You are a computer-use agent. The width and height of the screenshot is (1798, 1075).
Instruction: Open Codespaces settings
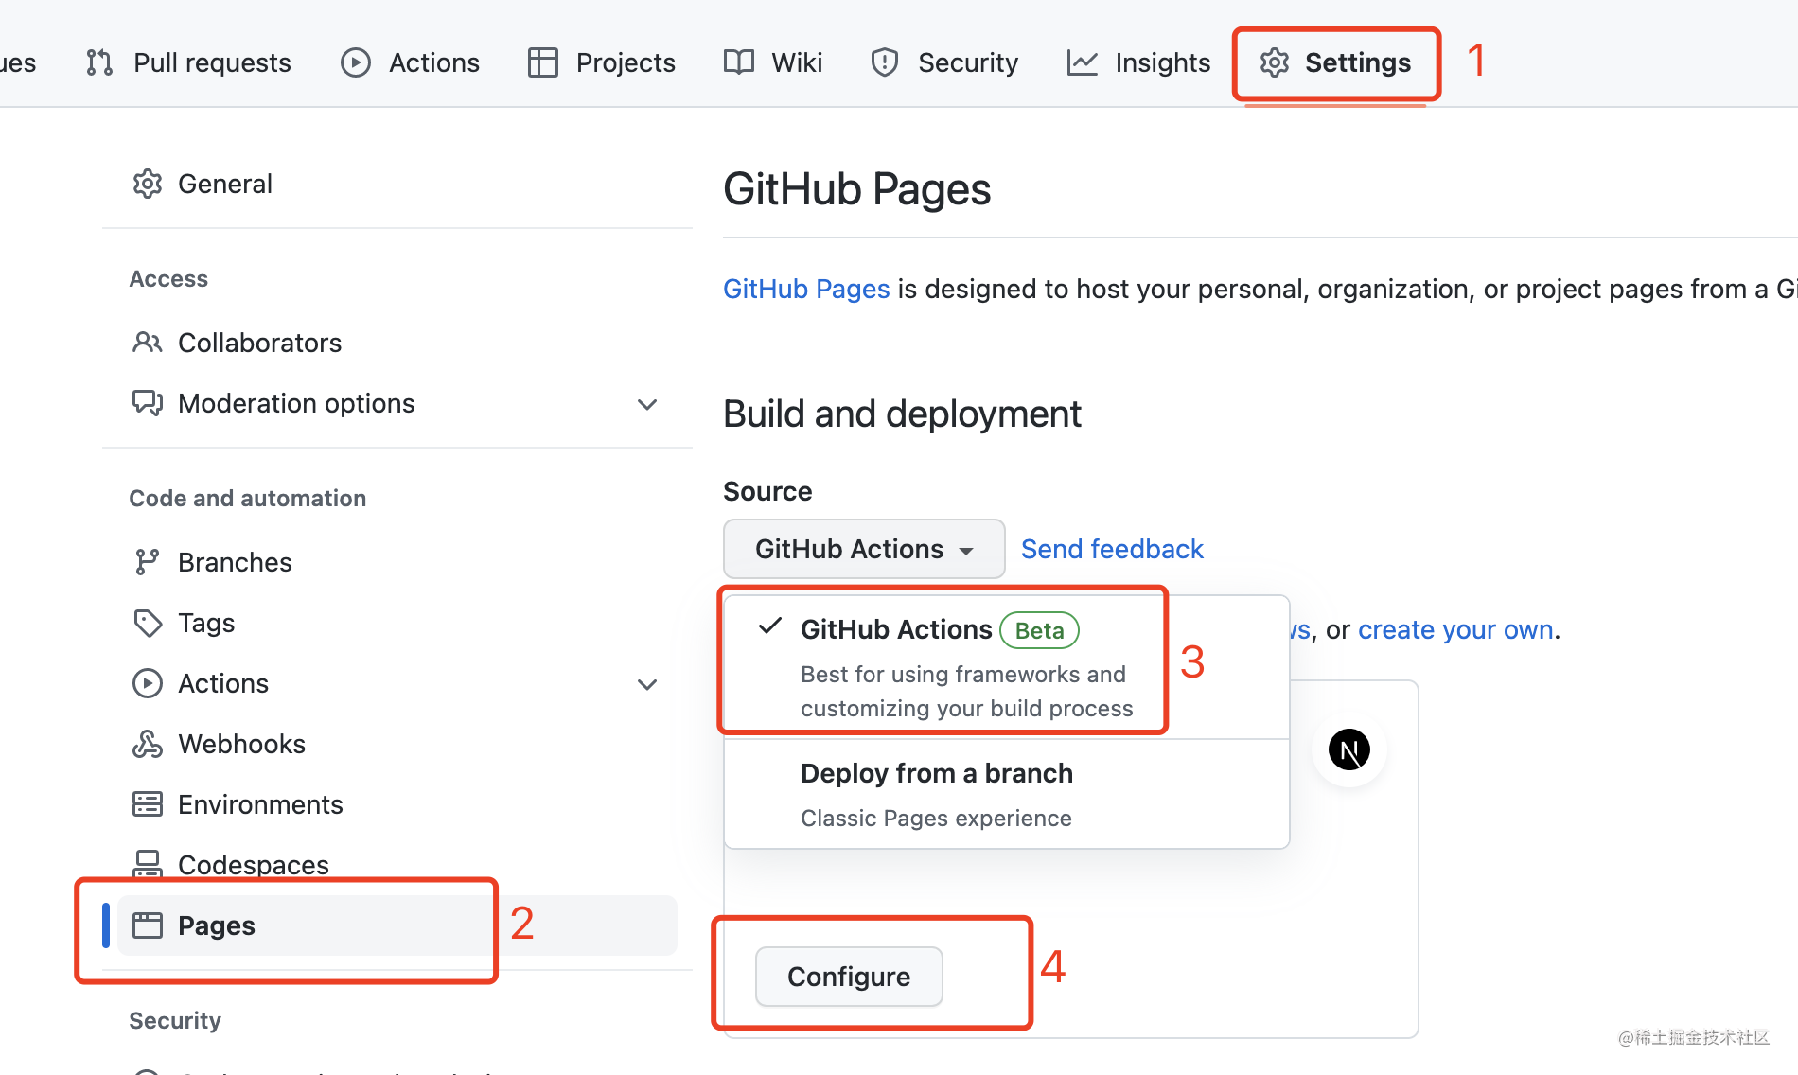397,865
